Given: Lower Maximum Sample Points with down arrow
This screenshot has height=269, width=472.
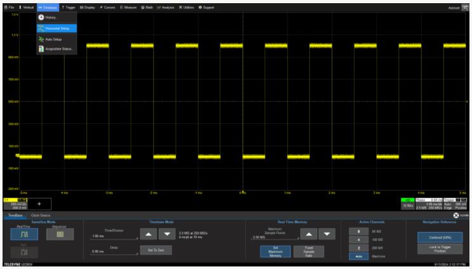Looking at the screenshot, I should (x=327, y=234).
